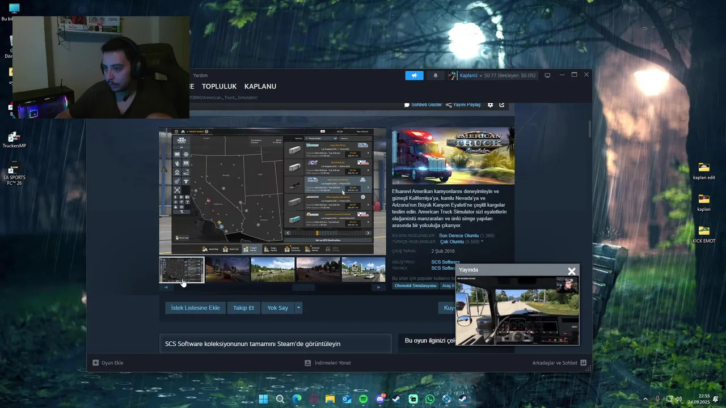Select the city street thumbnail
The image size is (726, 408).
pyautogui.click(x=364, y=270)
